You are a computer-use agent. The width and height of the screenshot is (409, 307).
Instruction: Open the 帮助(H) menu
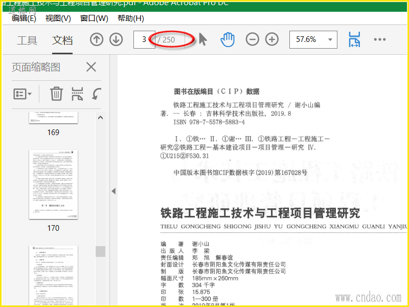click(131, 18)
